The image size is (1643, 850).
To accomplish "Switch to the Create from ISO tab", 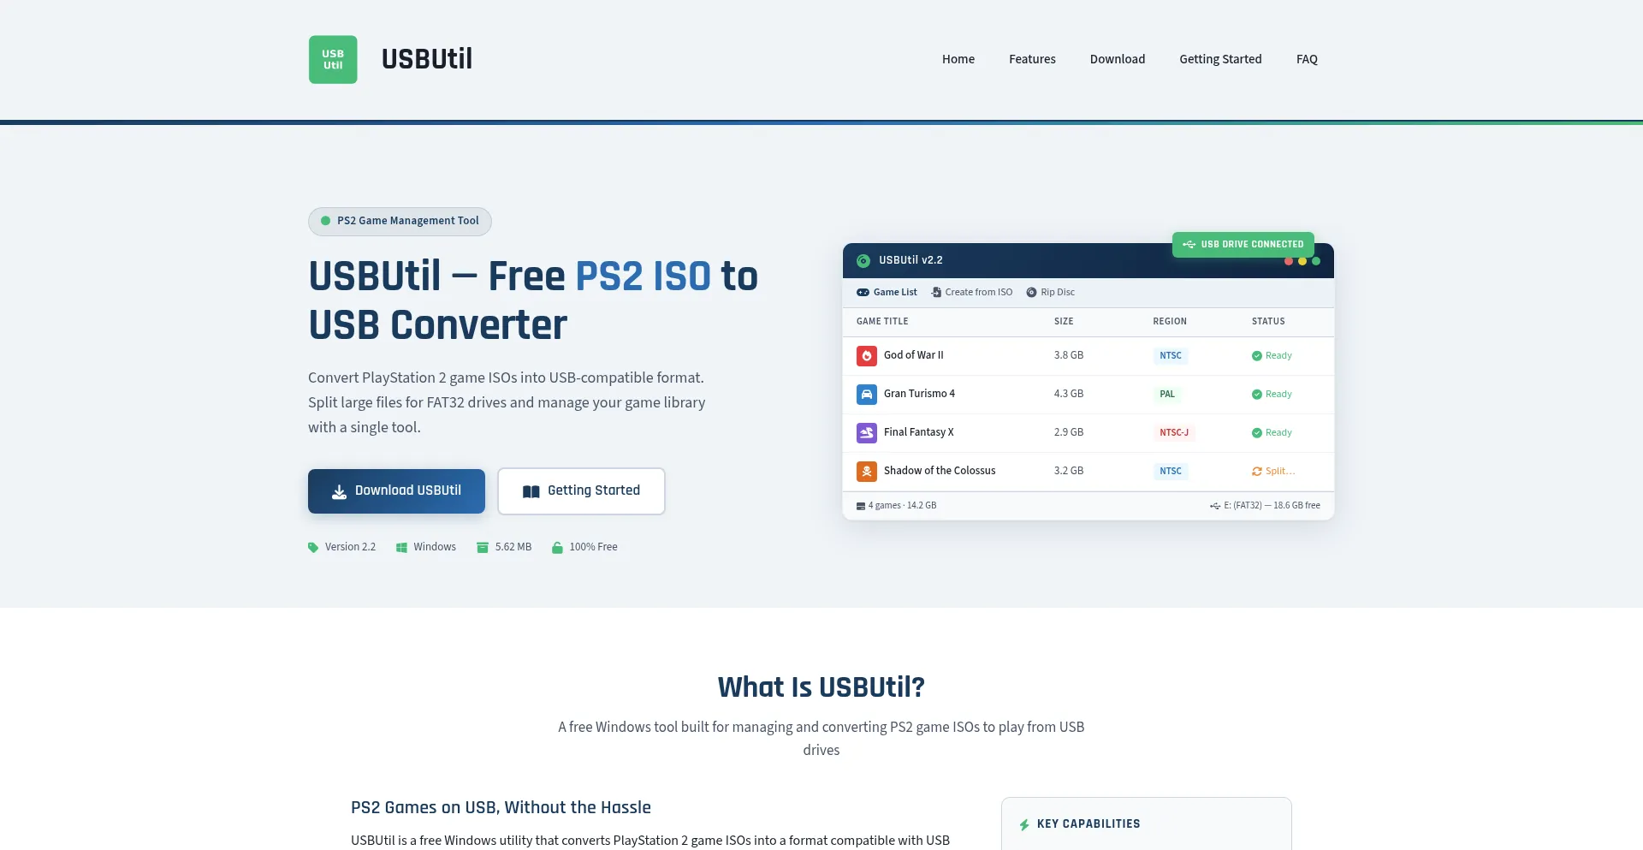I will click(971, 293).
